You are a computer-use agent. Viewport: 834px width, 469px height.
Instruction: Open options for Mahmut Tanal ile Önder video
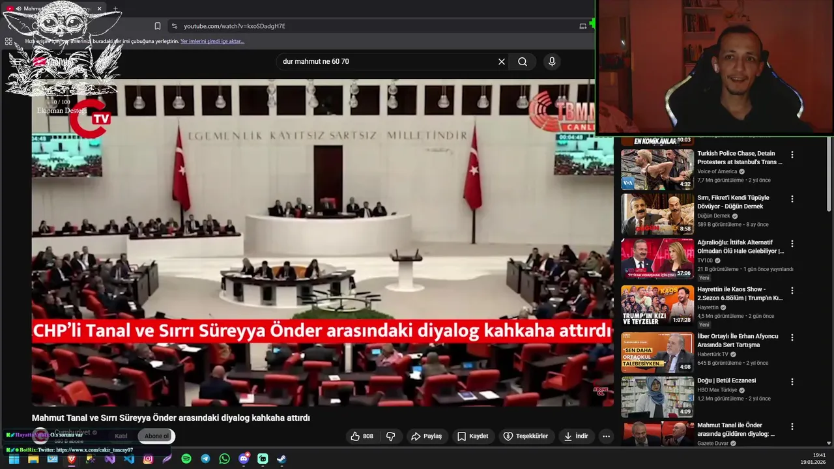coord(792,427)
